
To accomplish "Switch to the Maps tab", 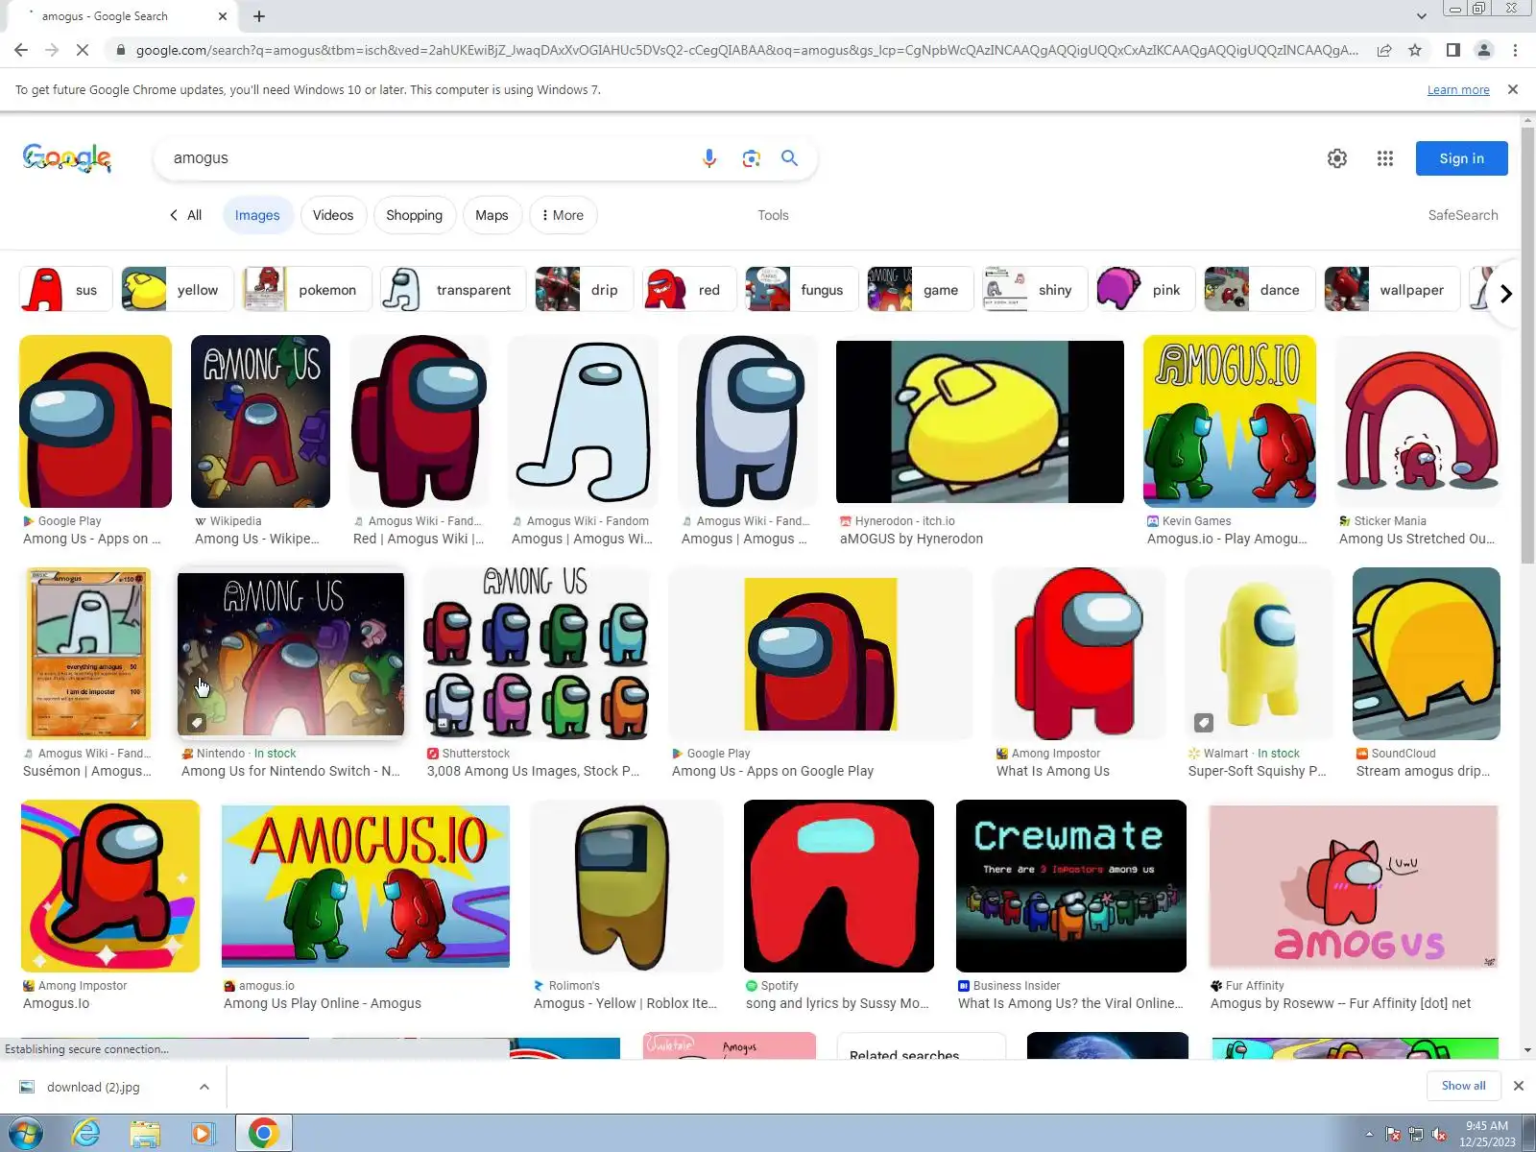I will click(492, 215).
